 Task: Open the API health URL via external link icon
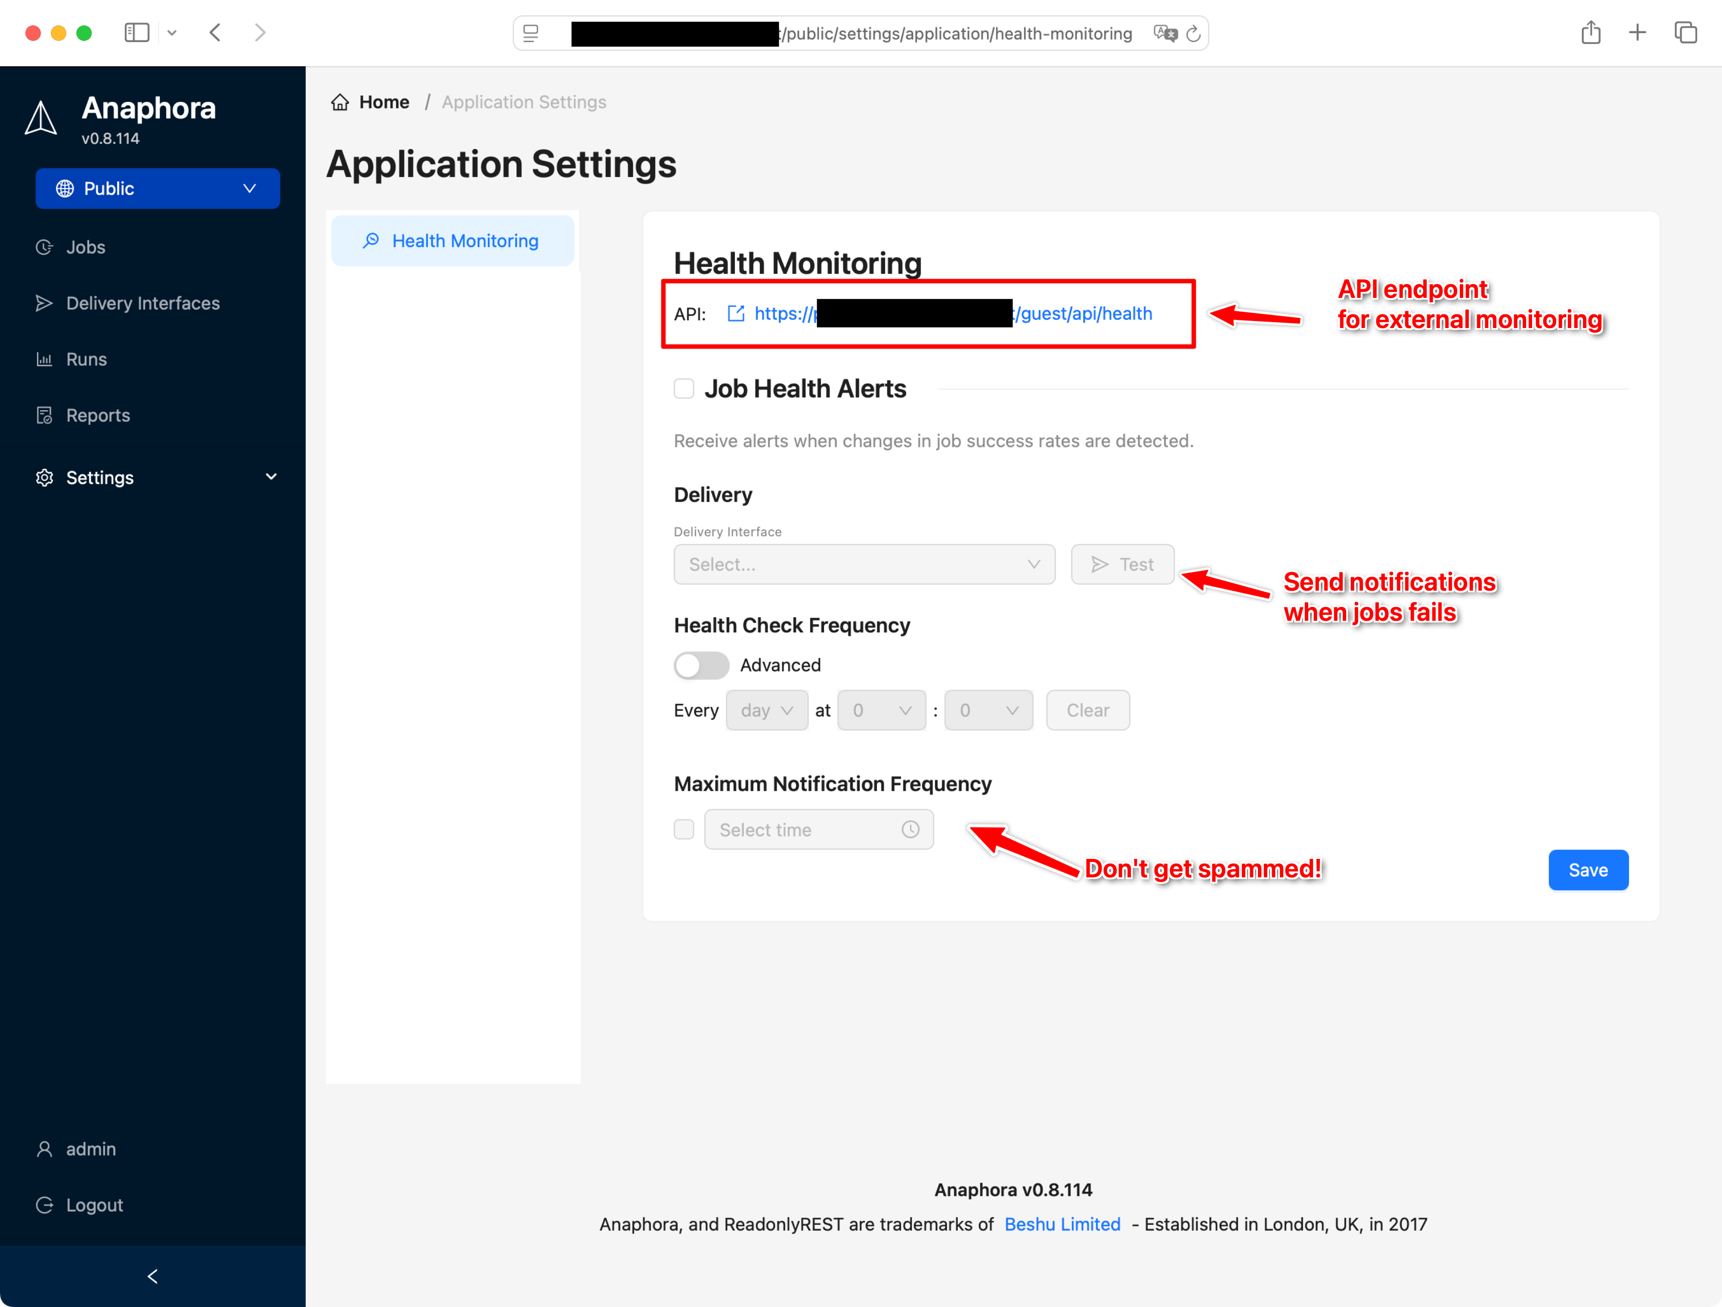click(x=735, y=313)
